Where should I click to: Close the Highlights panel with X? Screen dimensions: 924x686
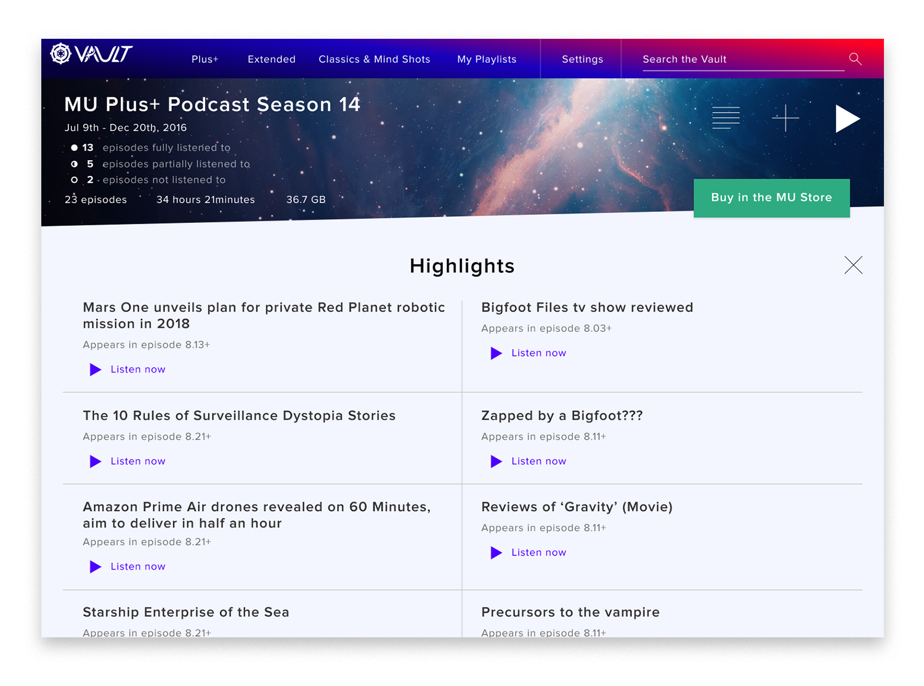pos(853,265)
